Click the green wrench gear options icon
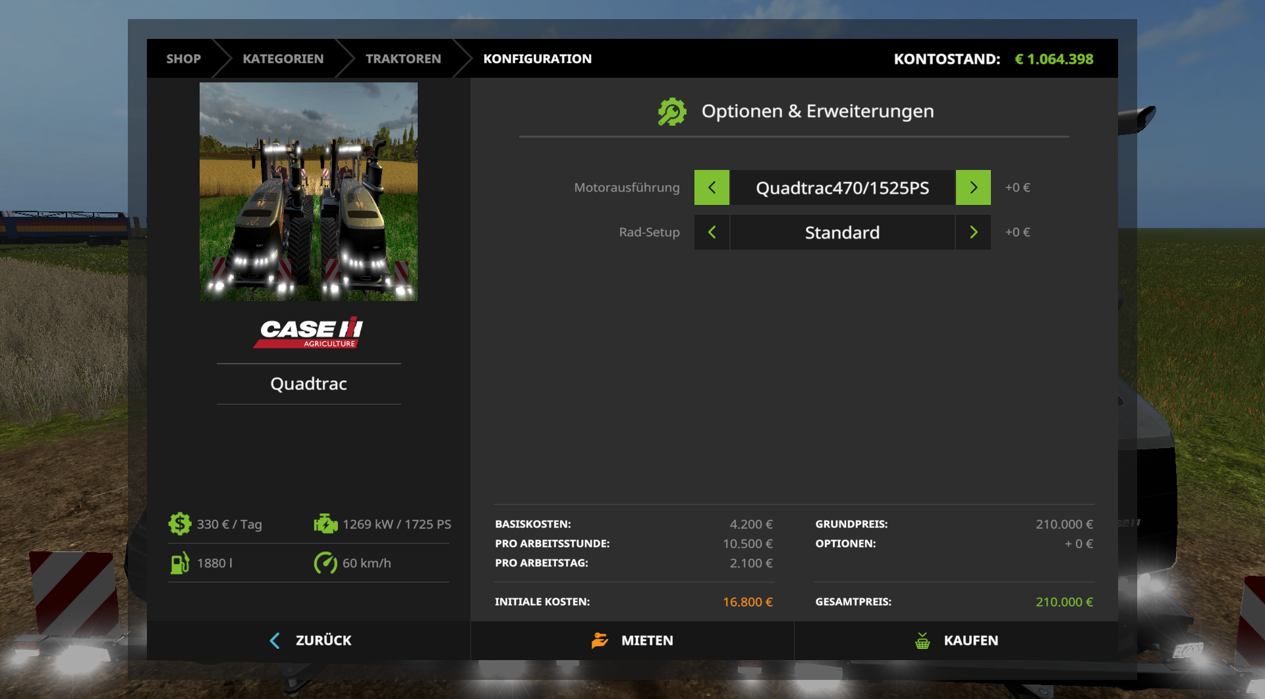The width and height of the screenshot is (1265, 699). coord(672,111)
